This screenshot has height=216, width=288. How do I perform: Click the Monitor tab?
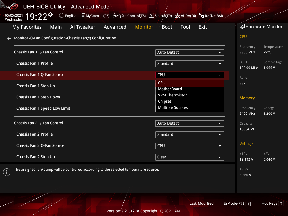point(144,27)
